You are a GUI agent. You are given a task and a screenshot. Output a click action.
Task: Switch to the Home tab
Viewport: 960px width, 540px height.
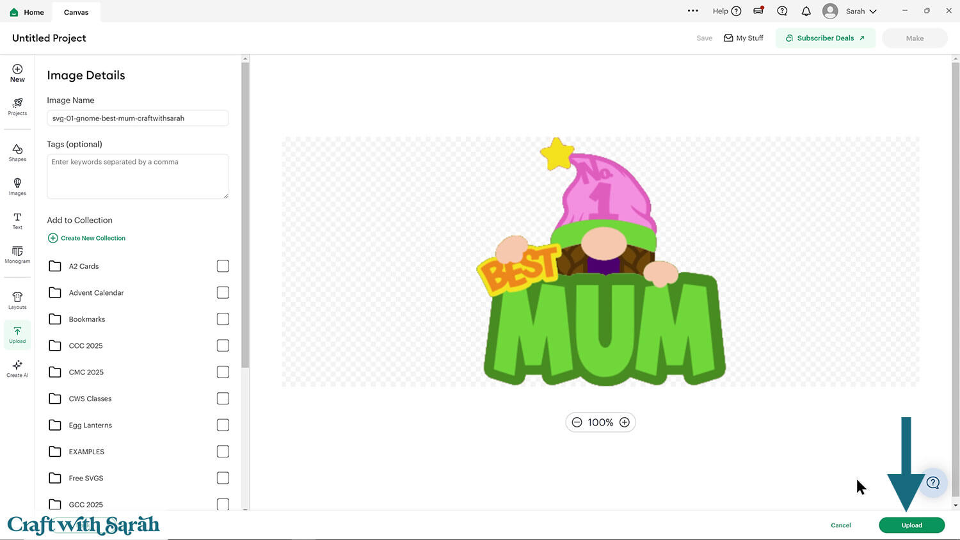[x=27, y=12]
